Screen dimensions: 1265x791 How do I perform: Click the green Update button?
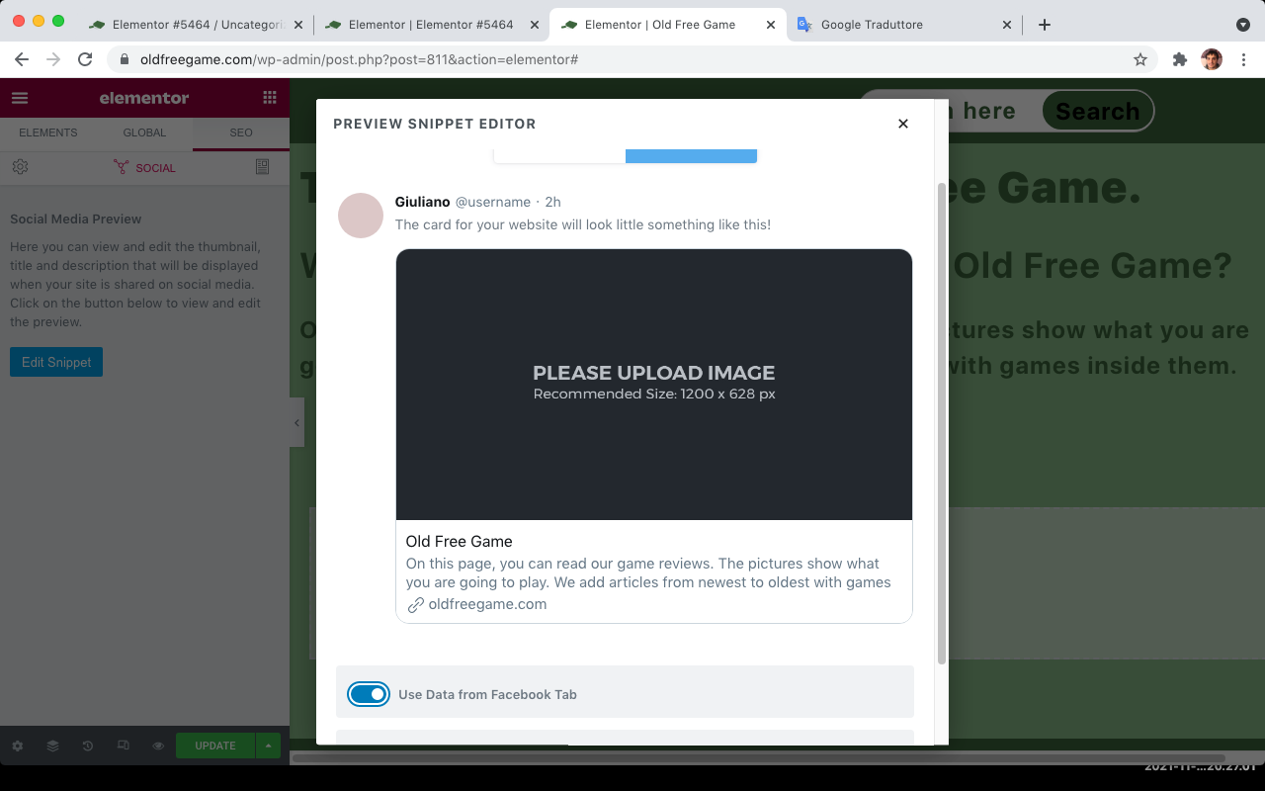coord(215,746)
